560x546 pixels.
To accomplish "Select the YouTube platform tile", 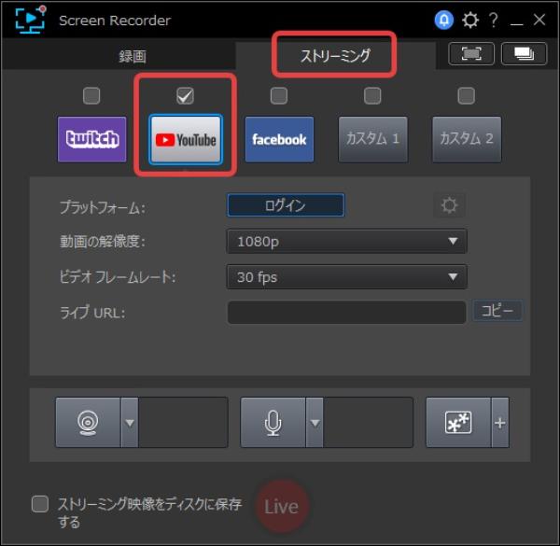I will click(186, 139).
